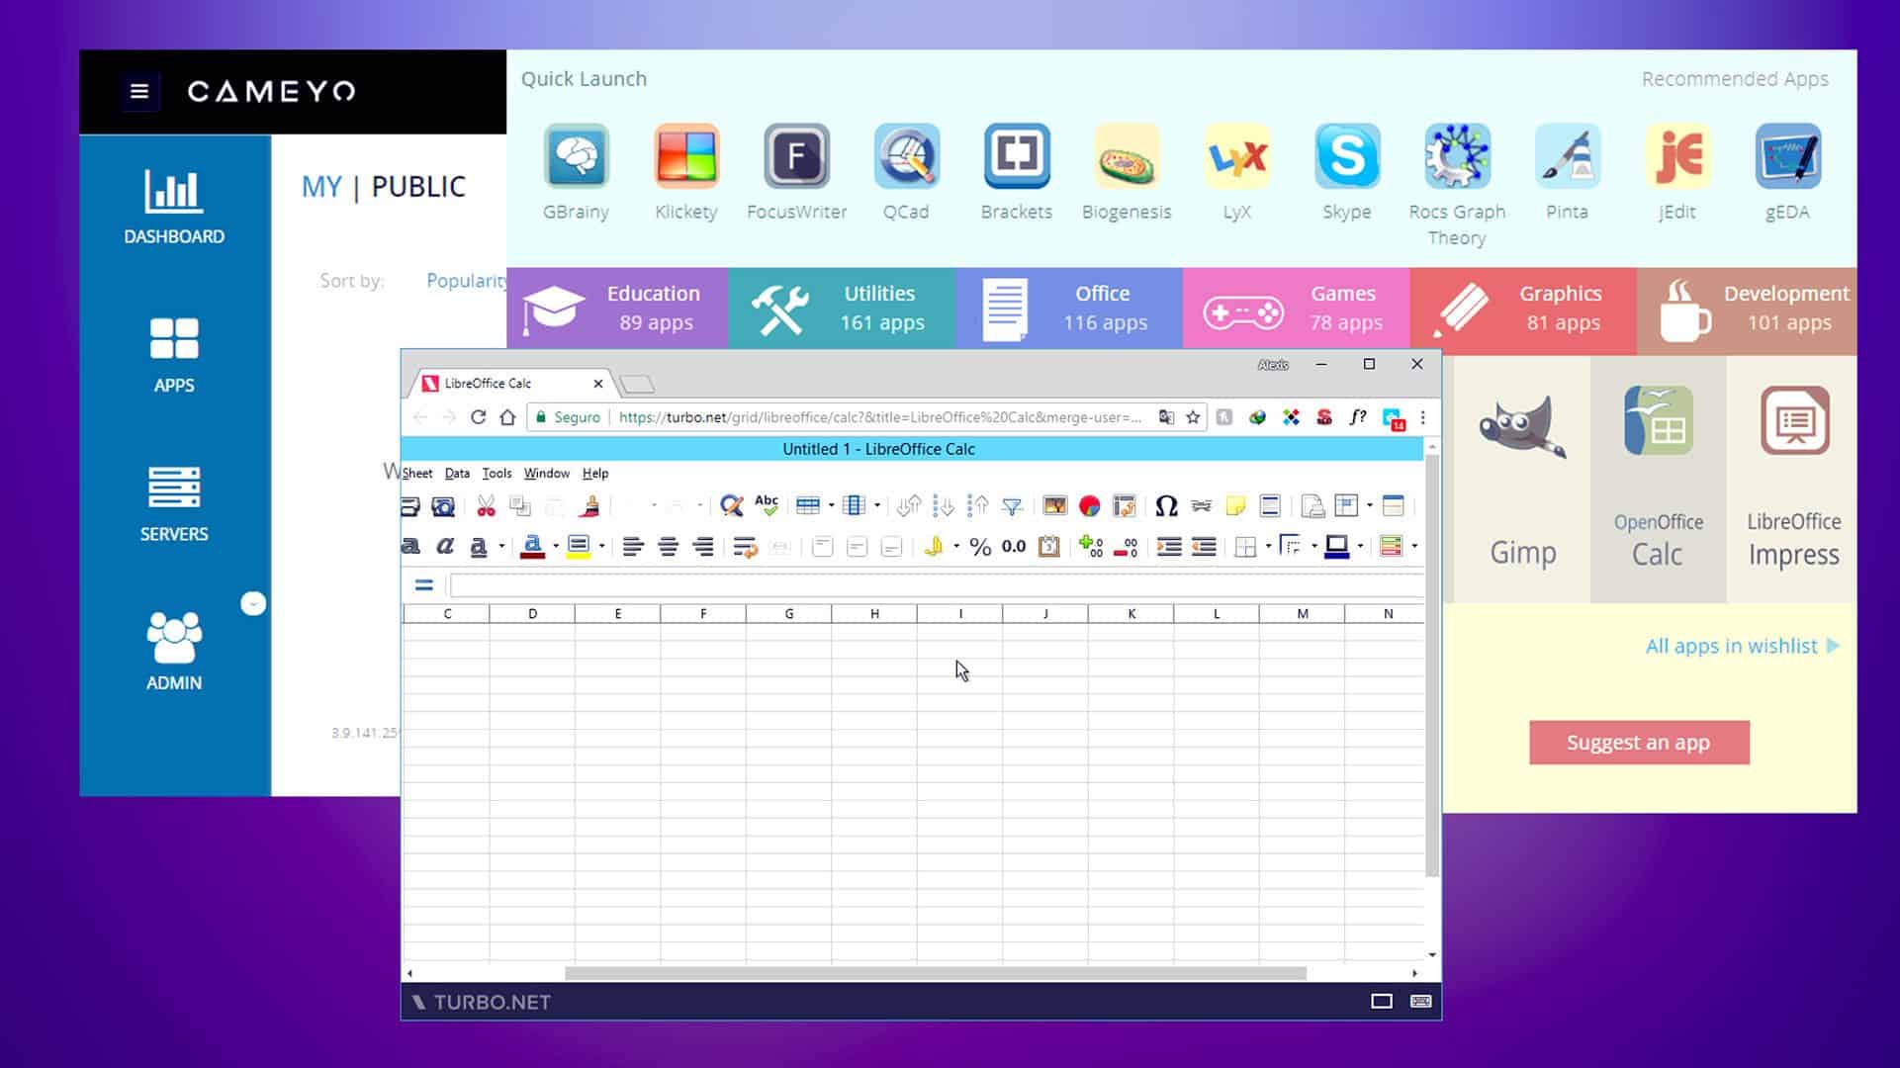Open Popularity sort-by dropdown

click(465, 281)
